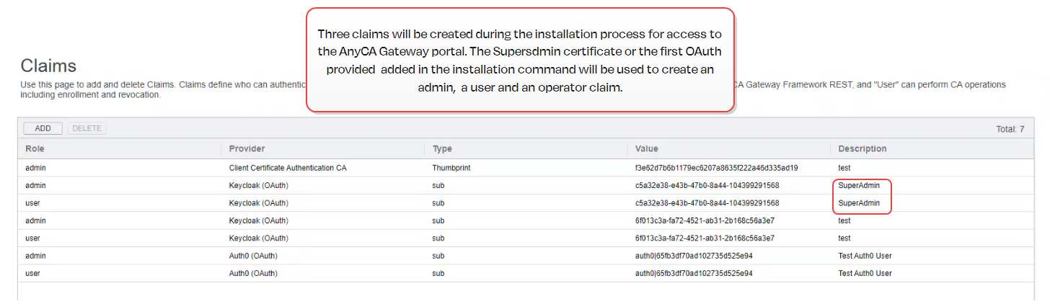Click the Description column header
Screen dimensions: 1050x304
[862, 148]
